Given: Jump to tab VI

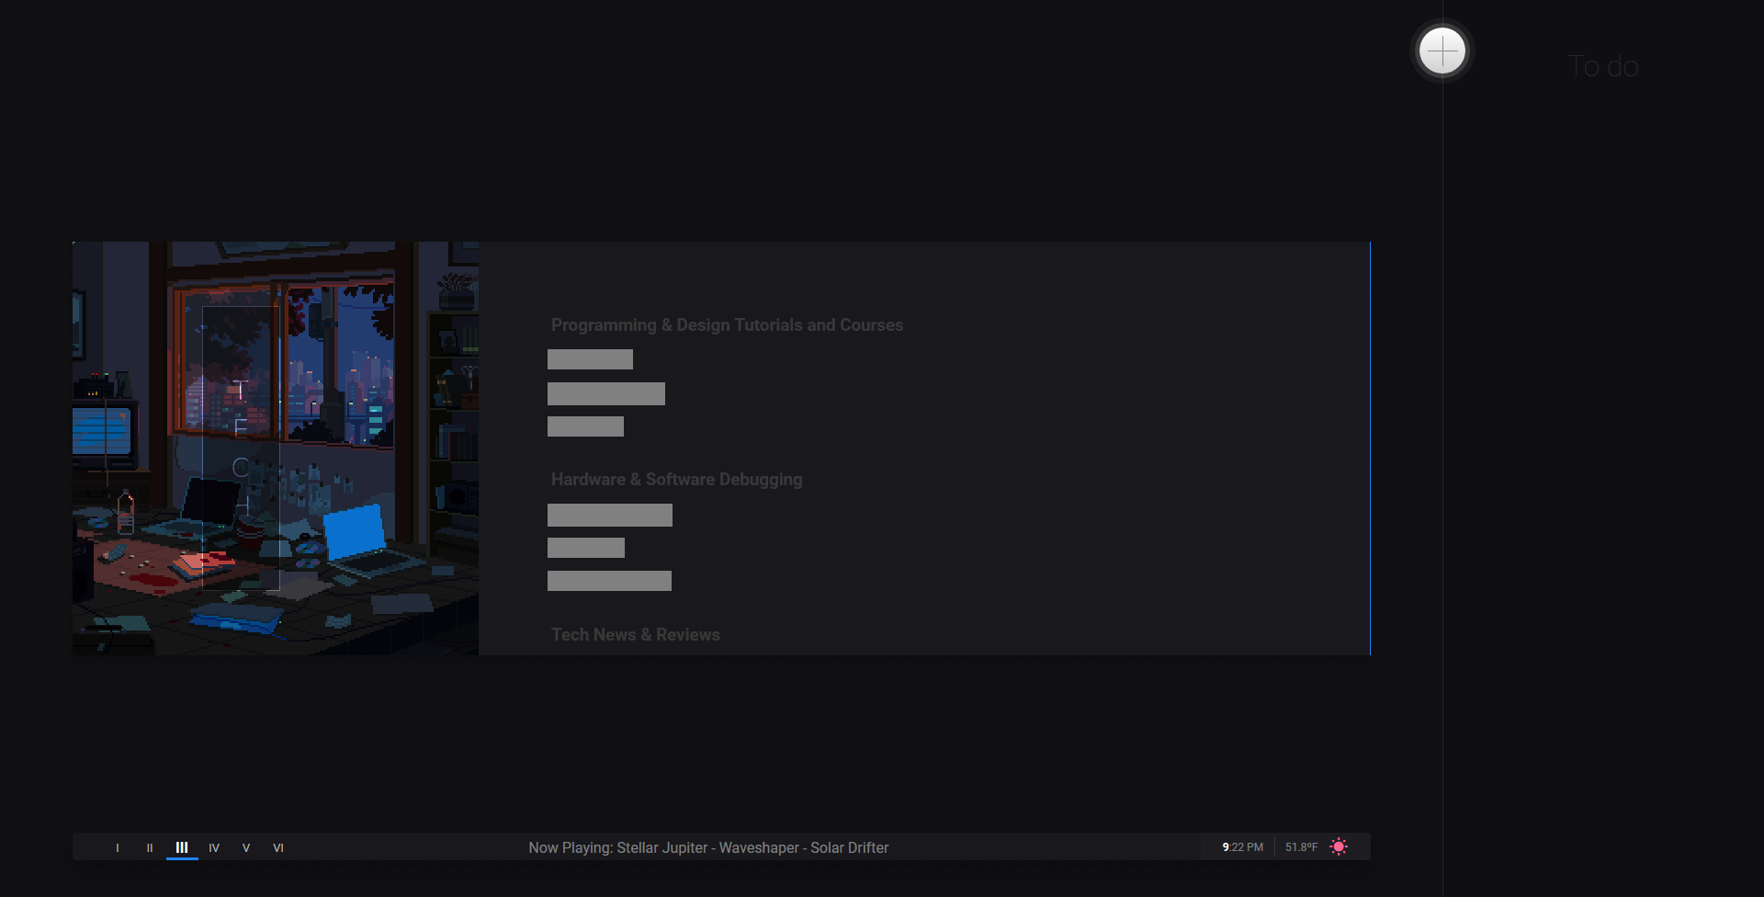Looking at the screenshot, I should click(x=278, y=848).
